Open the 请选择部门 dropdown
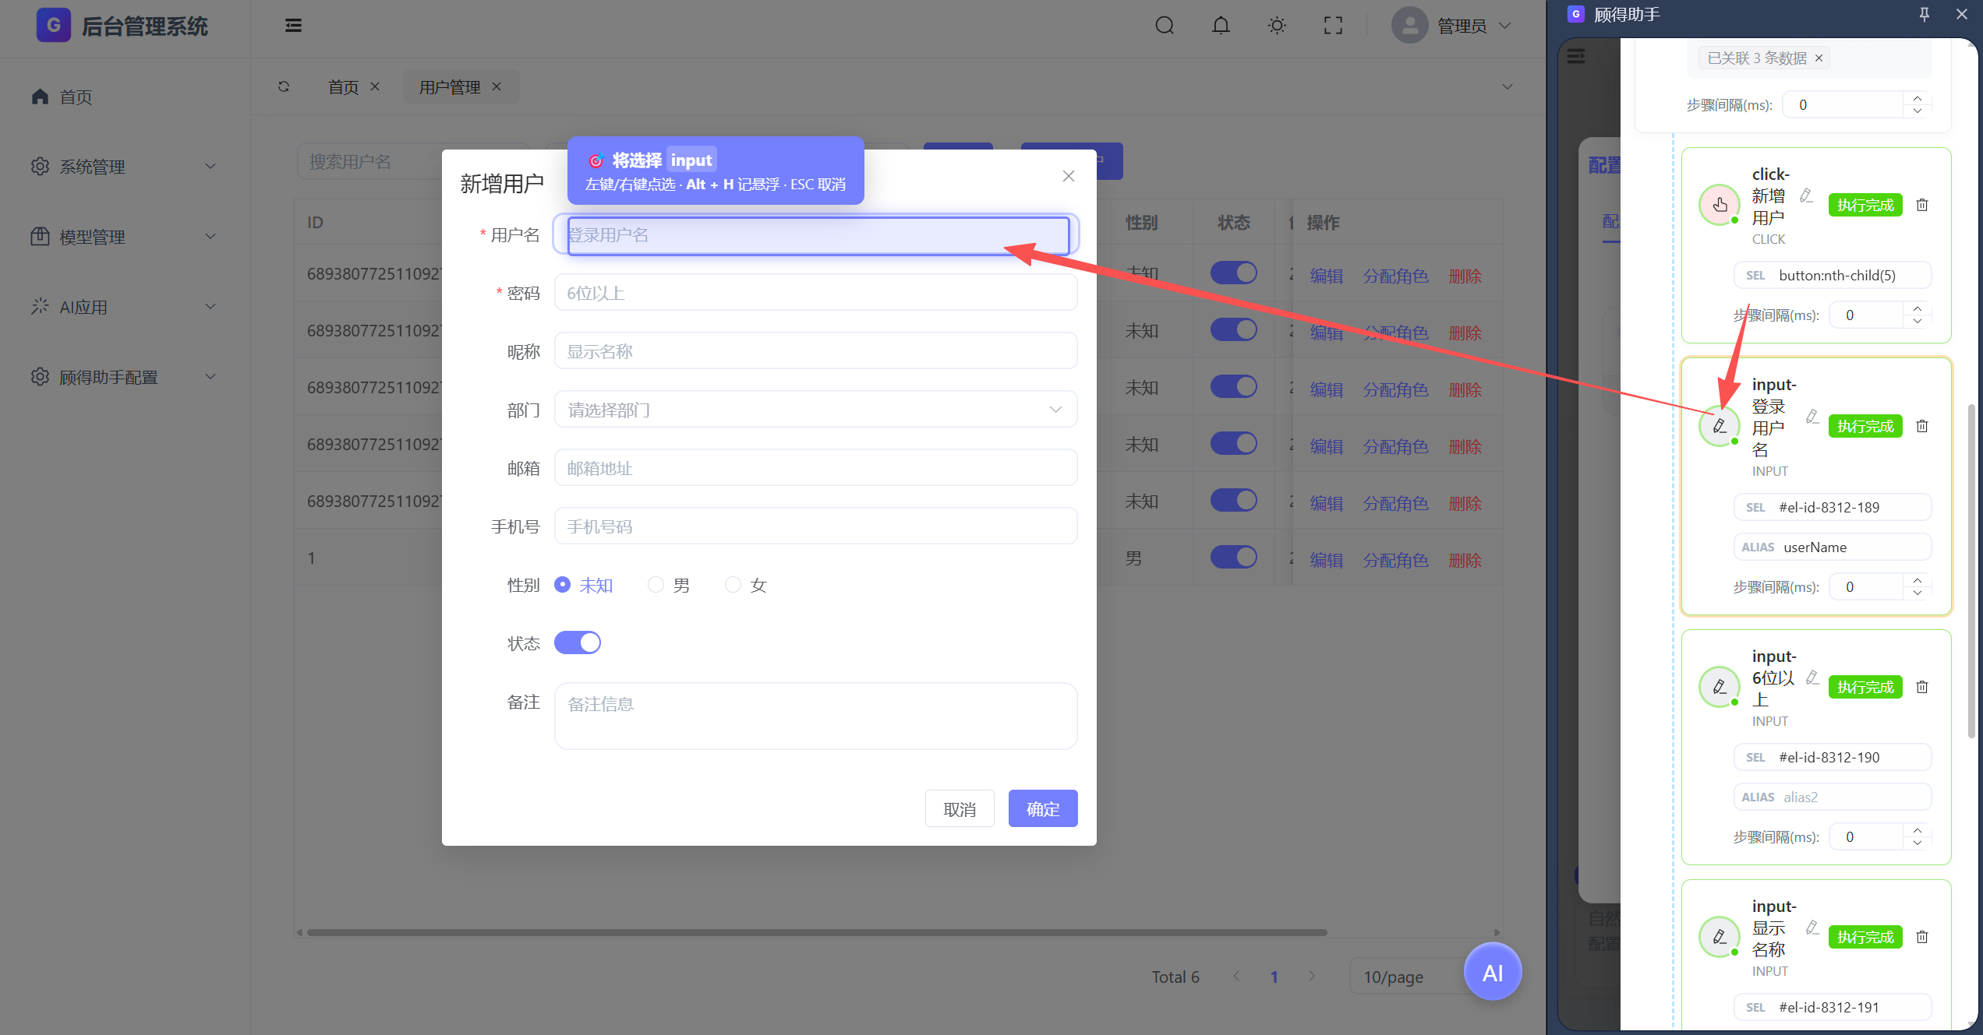Image resolution: width=1983 pixels, height=1035 pixels. click(x=815, y=410)
